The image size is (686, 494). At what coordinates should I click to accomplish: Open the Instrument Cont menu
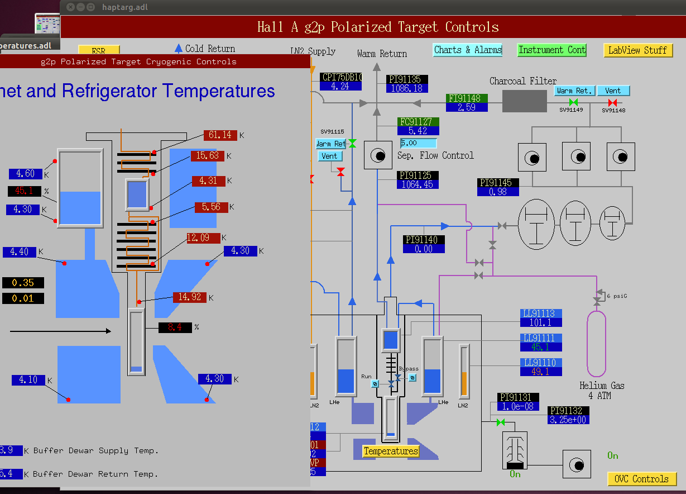(551, 50)
